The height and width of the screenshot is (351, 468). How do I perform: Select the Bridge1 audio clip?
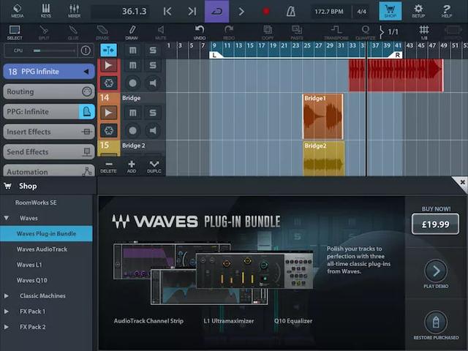coord(323,116)
